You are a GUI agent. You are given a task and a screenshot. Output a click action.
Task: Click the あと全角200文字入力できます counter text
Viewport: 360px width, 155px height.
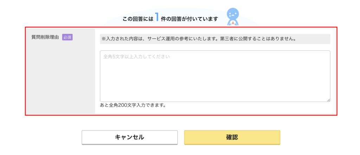pos(133,105)
